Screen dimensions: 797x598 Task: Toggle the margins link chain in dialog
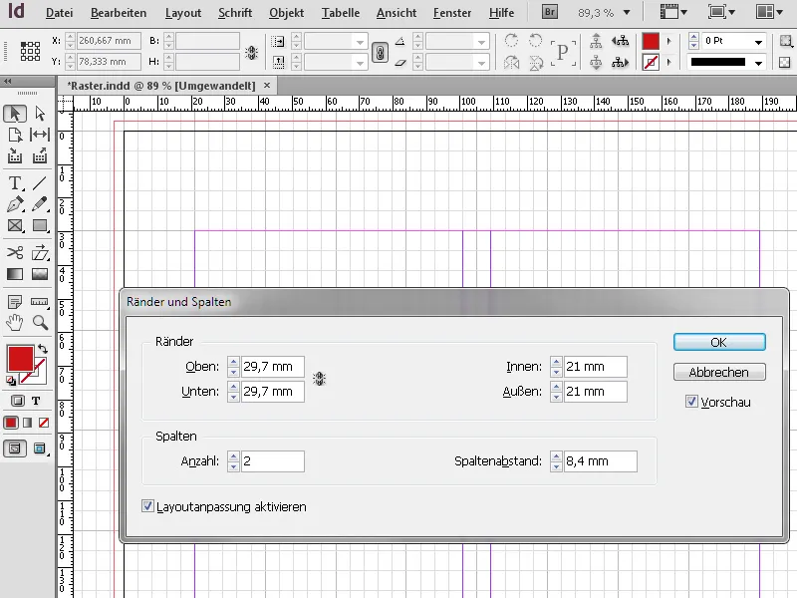coord(319,379)
